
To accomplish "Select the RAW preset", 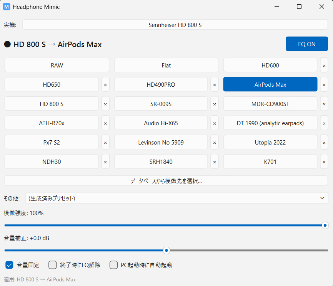I will [57, 65].
